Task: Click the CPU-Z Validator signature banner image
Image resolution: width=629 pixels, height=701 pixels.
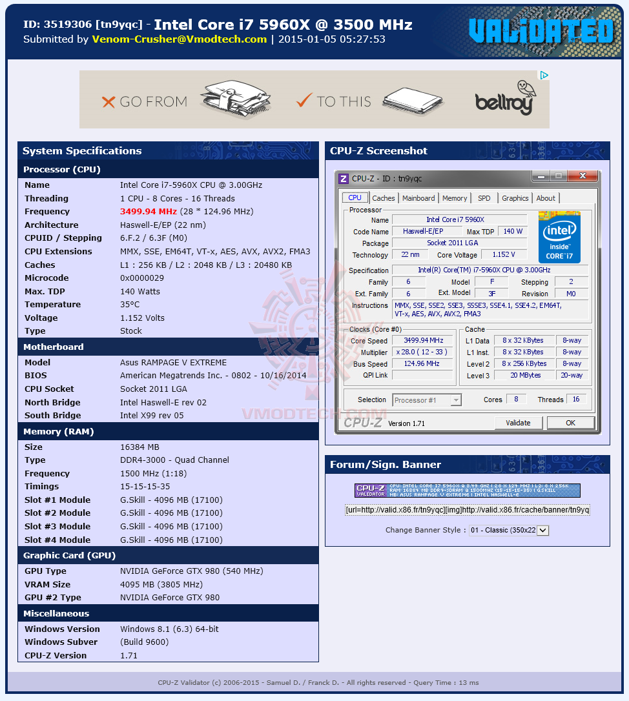Action: tap(468, 491)
